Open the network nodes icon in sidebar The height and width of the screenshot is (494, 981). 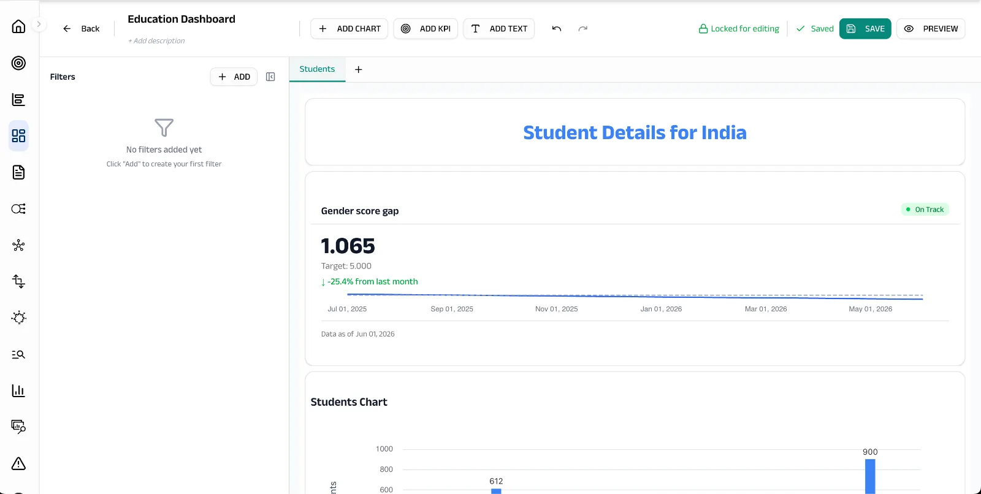coord(18,245)
